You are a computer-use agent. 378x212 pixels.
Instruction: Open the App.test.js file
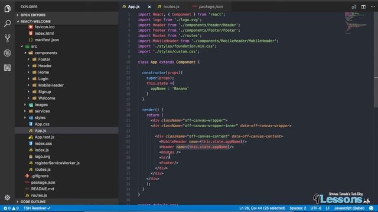(44, 137)
